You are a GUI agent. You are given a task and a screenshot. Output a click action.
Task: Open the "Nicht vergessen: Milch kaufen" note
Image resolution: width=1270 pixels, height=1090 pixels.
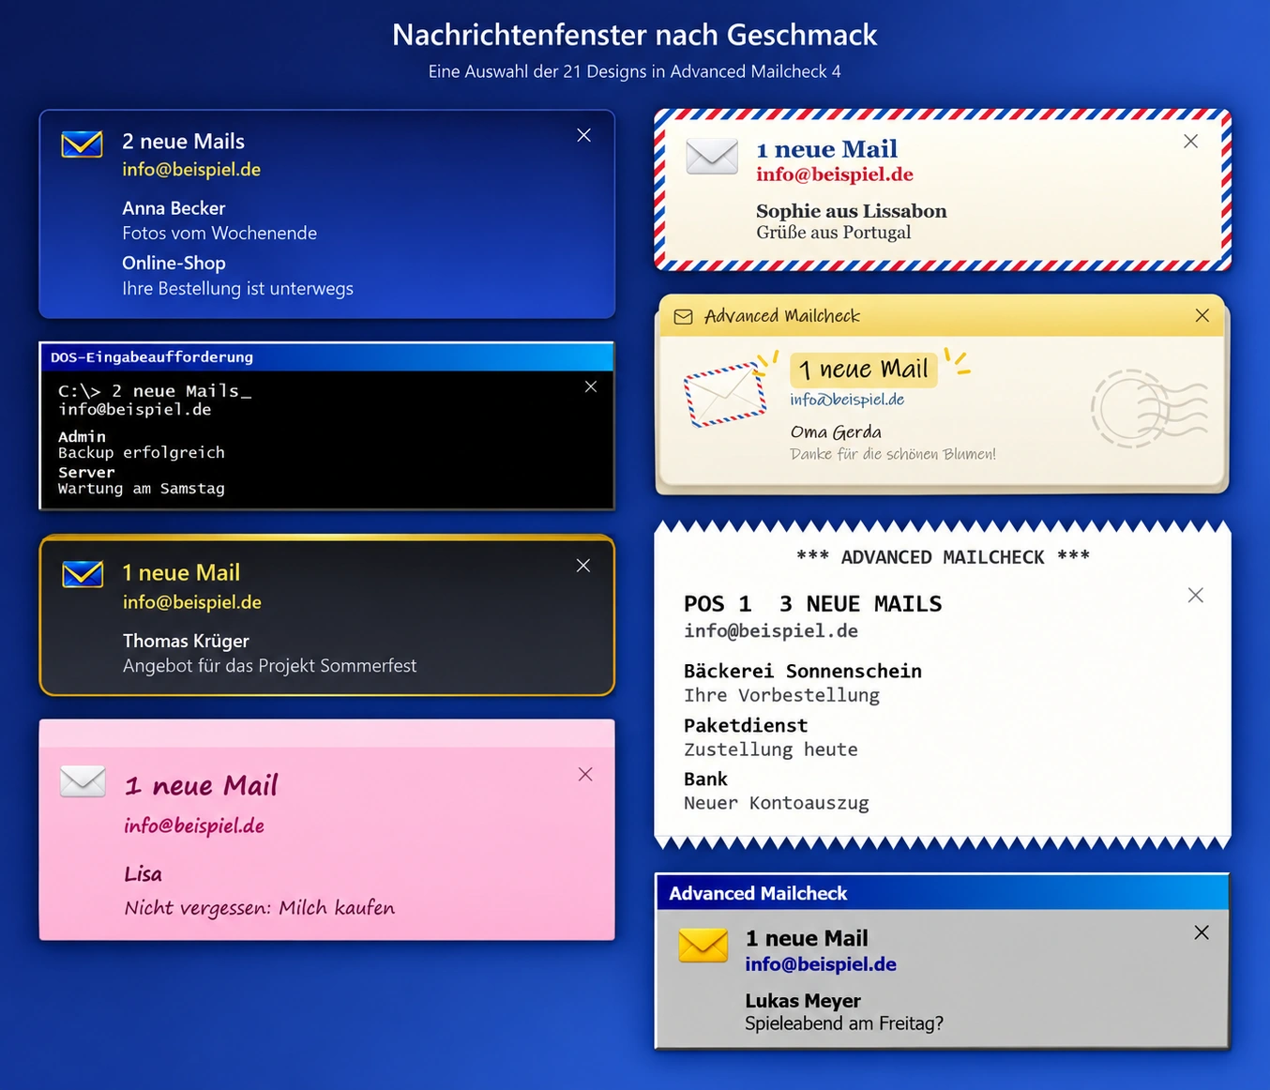[260, 908]
